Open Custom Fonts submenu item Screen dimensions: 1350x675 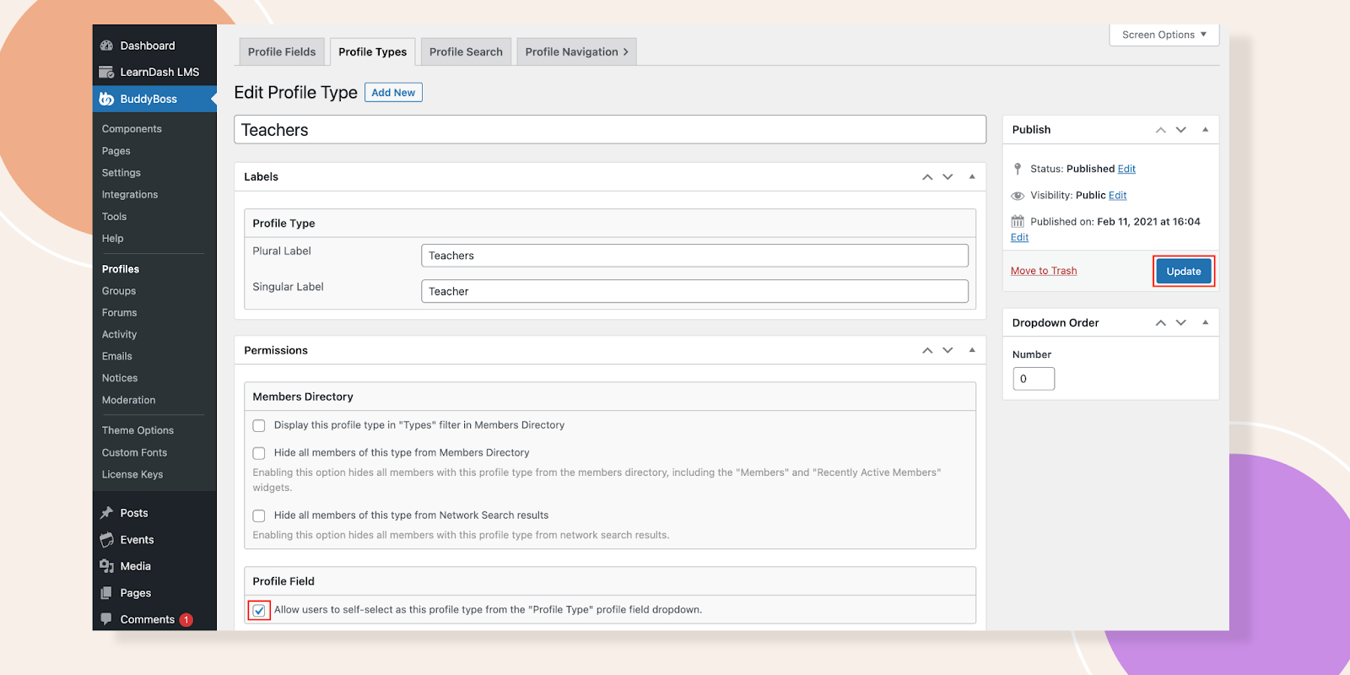[x=135, y=453]
